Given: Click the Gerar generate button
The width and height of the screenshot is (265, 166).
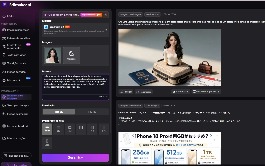Looking at the screenshot, I should [76, 158].
